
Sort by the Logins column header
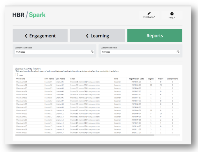click(151, 79)
